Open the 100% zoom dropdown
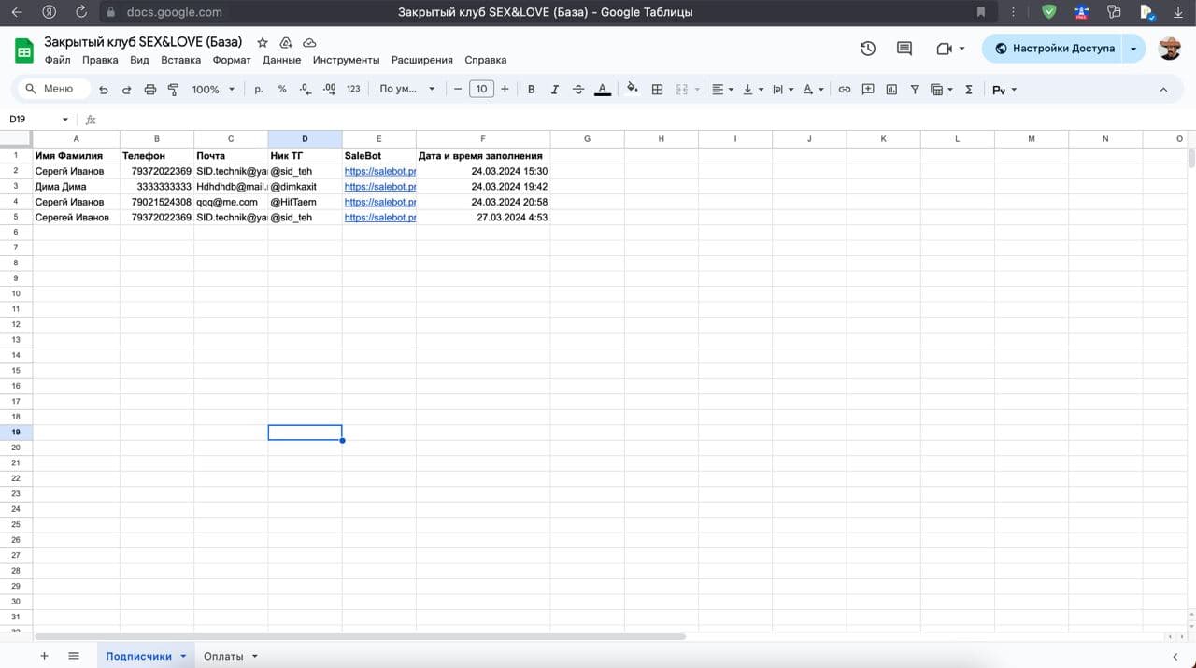 coord(213,90)
